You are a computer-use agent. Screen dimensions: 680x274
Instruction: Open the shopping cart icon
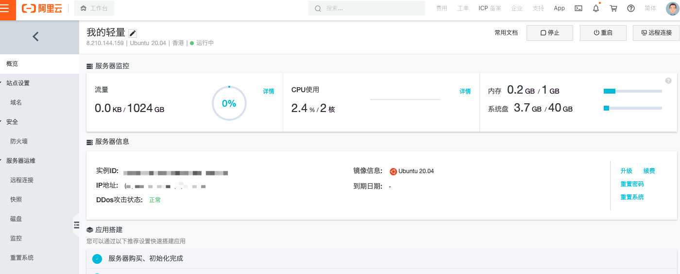(613, 8)
